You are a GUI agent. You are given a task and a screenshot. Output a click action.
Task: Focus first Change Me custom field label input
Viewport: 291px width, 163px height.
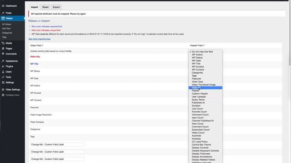(x=57, y=144)
